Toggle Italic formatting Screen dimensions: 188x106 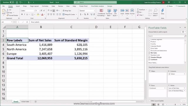point(24,14)
